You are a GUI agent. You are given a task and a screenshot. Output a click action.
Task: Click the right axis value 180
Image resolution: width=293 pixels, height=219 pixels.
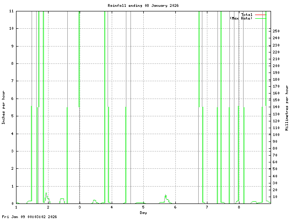276,79
